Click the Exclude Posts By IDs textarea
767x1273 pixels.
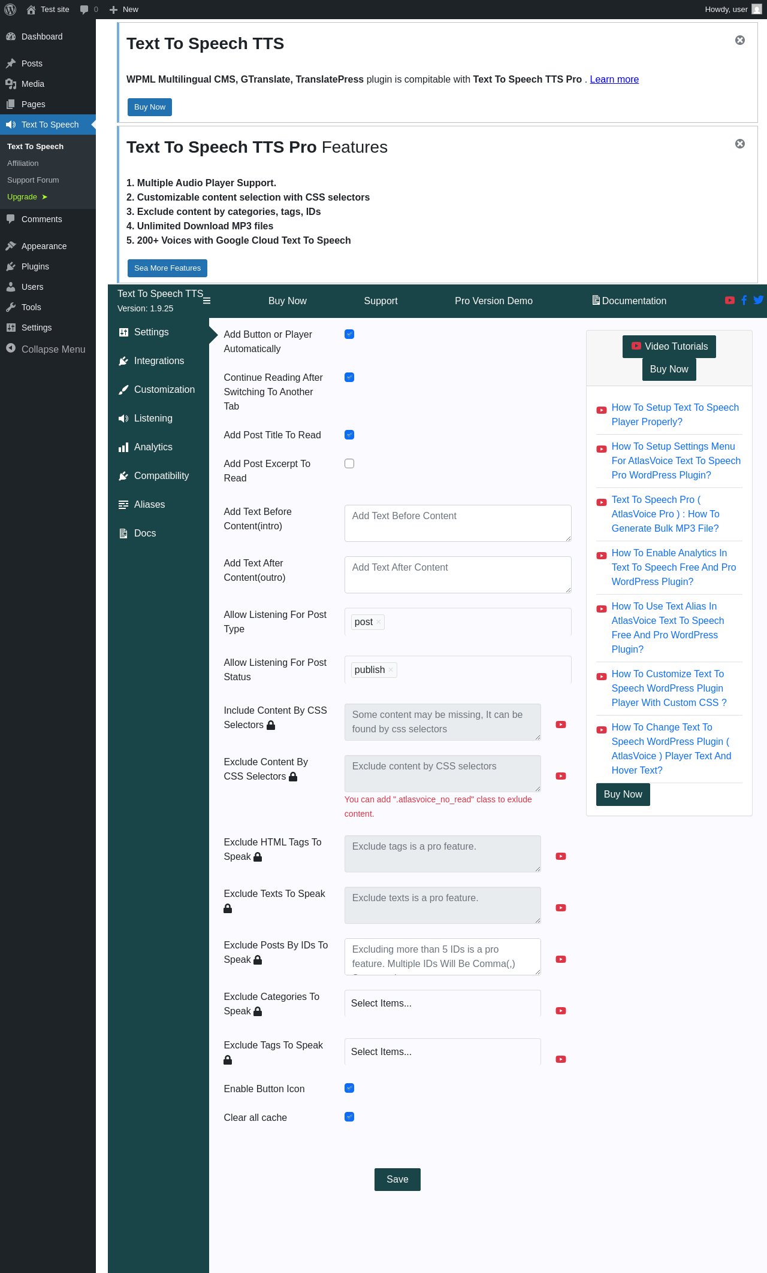coord(443,957)
